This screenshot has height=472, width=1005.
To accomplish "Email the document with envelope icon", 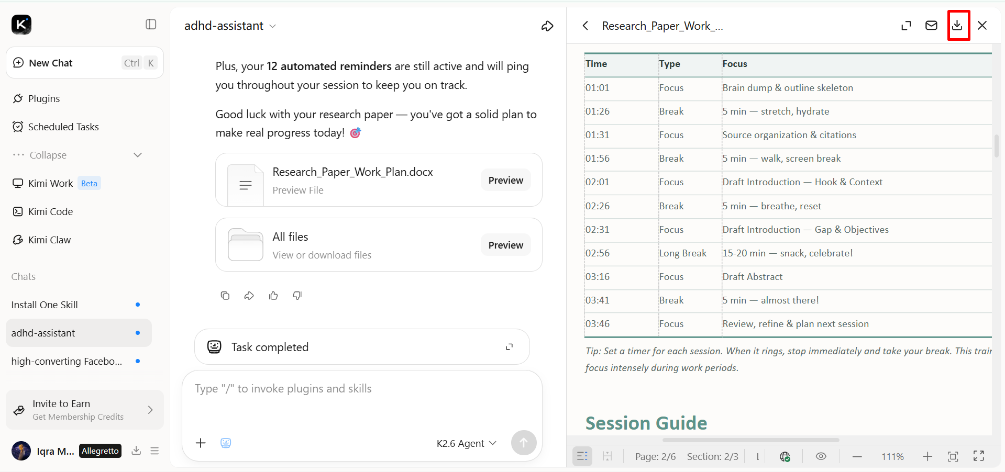I will [x=931, y=25].
